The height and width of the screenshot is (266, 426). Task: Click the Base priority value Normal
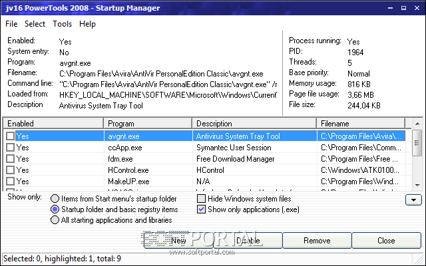point(359,74)
